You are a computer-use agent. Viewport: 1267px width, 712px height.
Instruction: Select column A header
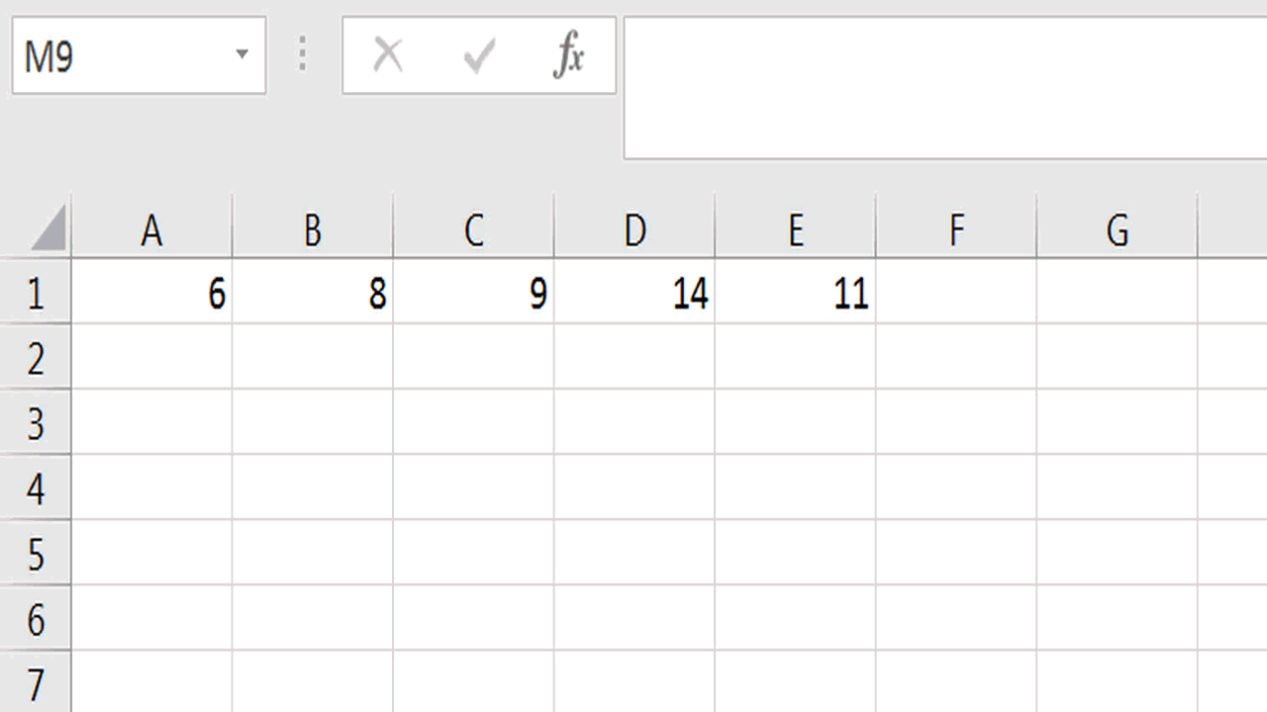[x=150, y=229]
